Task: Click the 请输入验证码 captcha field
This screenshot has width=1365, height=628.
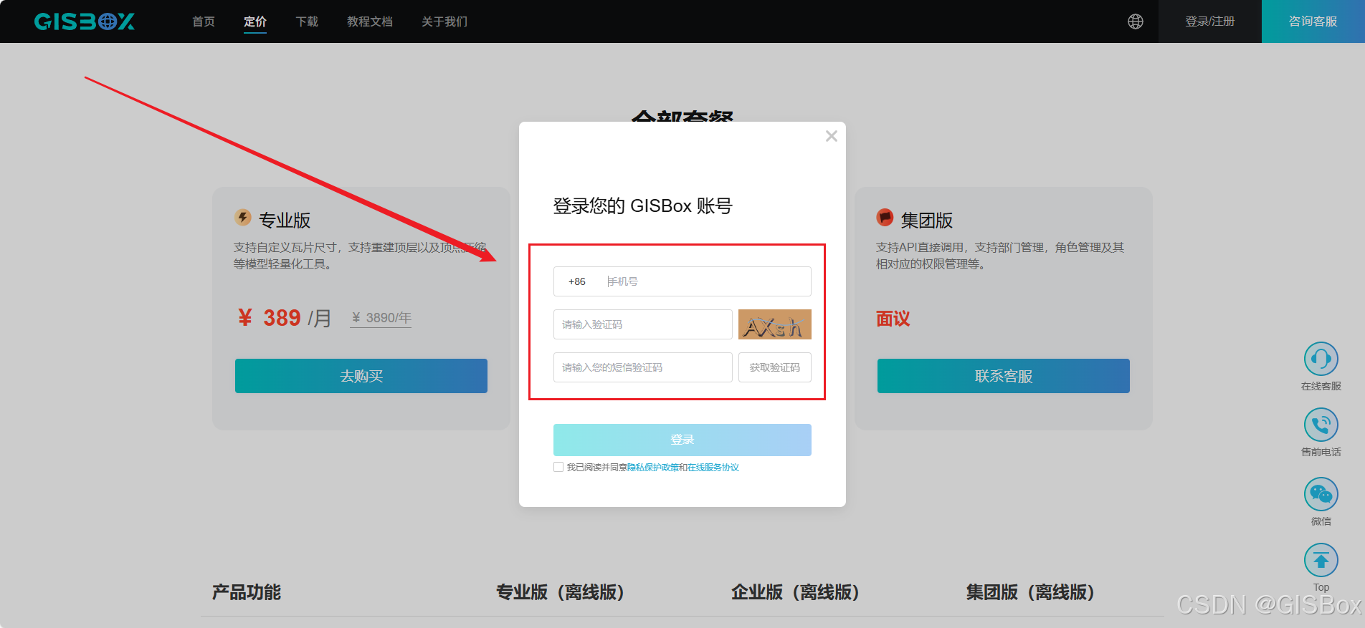Action: click(643, 324)
